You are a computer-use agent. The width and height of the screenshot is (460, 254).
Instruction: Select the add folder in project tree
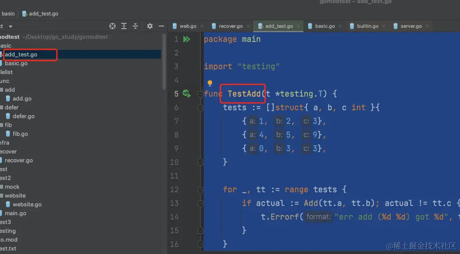(10, 90)
